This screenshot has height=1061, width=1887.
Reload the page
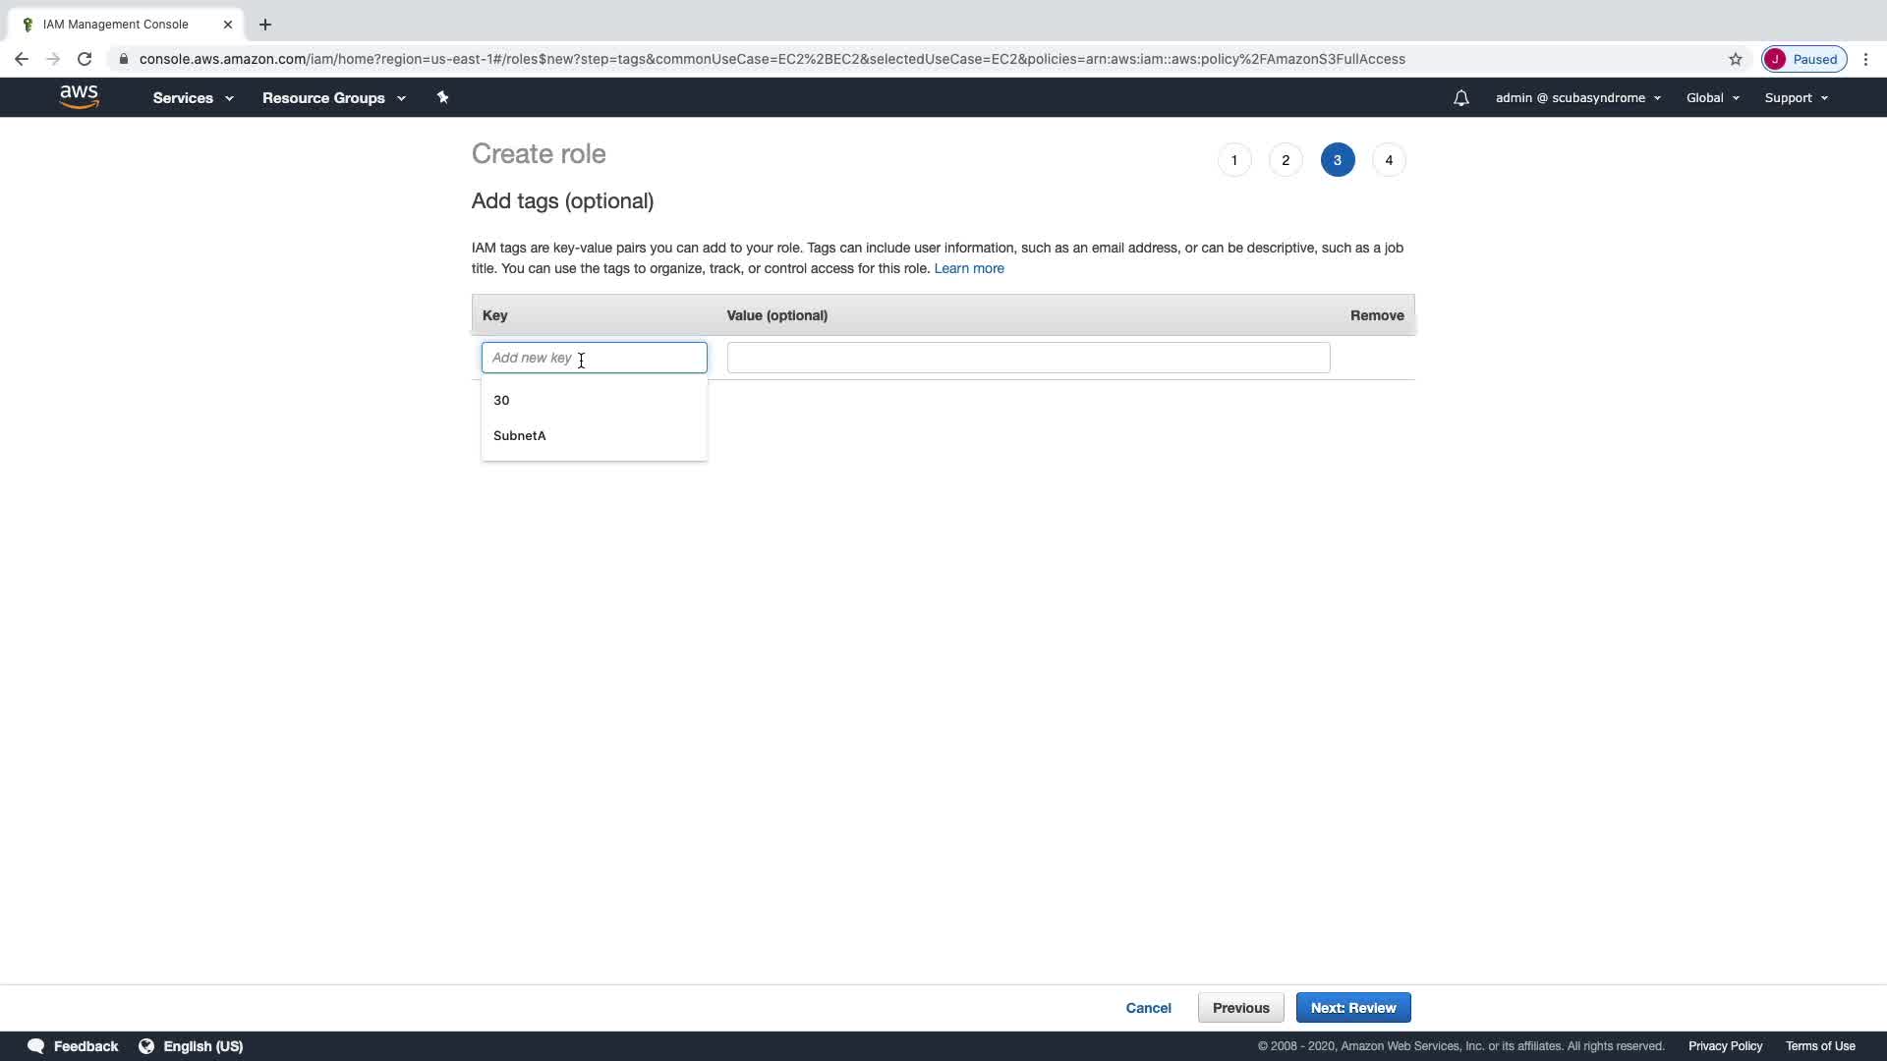pos(85,59)
